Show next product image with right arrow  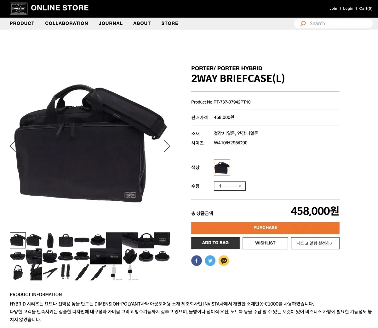point(167,146)
